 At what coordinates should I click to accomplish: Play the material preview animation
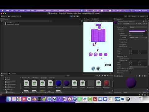(137, 76)
